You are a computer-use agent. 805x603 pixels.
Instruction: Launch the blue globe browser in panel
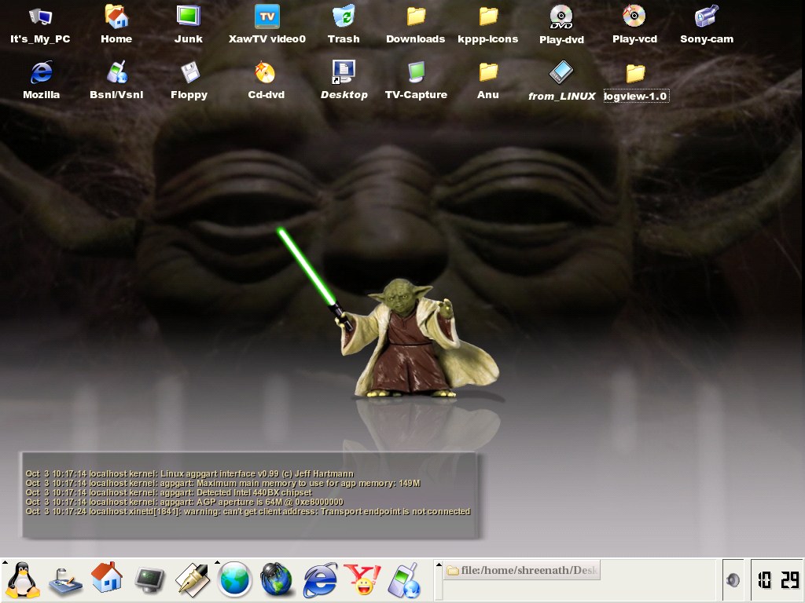pyautogui.click(x=234, y=580)
